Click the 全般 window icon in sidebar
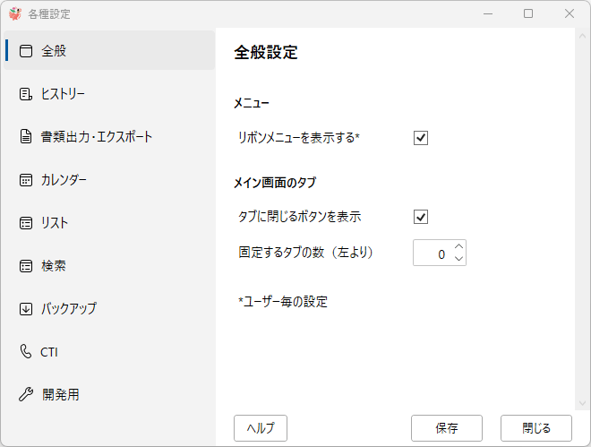Image resolution: width=591 pixels, height=447 pixels. click(x=26, y=51)
